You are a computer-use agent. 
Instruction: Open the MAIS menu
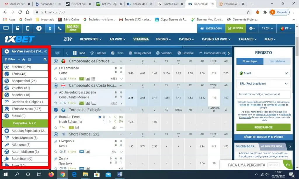click(270, 39)
